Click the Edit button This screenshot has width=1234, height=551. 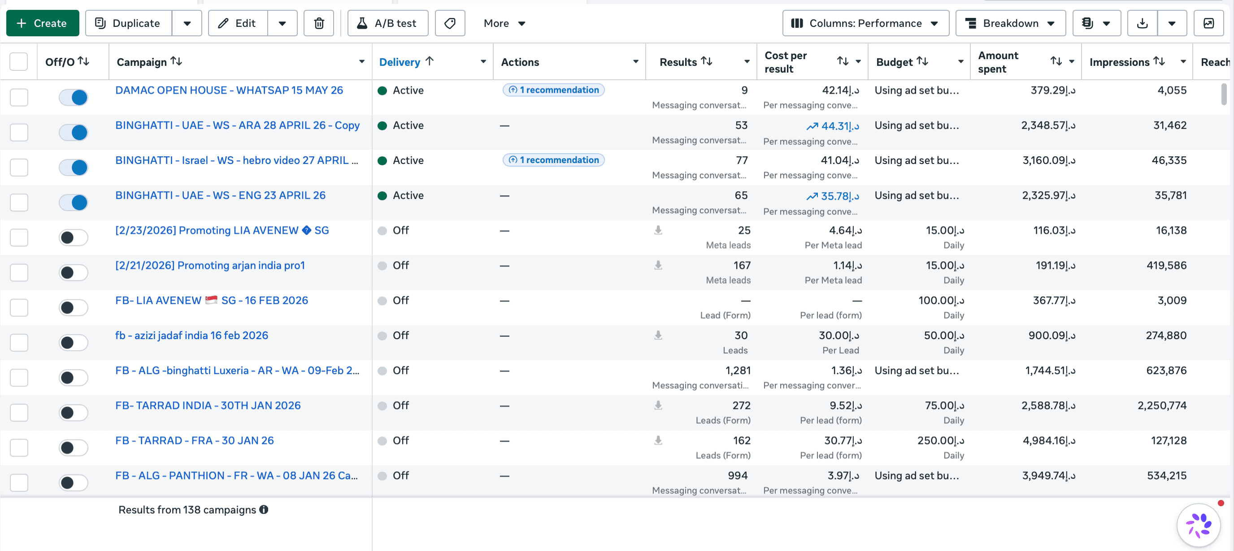coord(238,23)
